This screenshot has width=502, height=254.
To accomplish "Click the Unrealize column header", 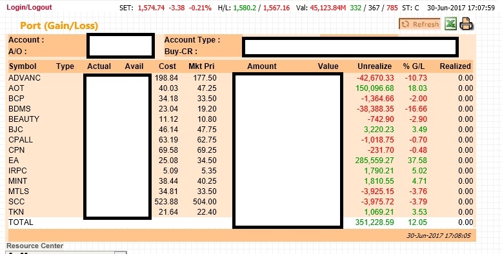I will (375, 66).
